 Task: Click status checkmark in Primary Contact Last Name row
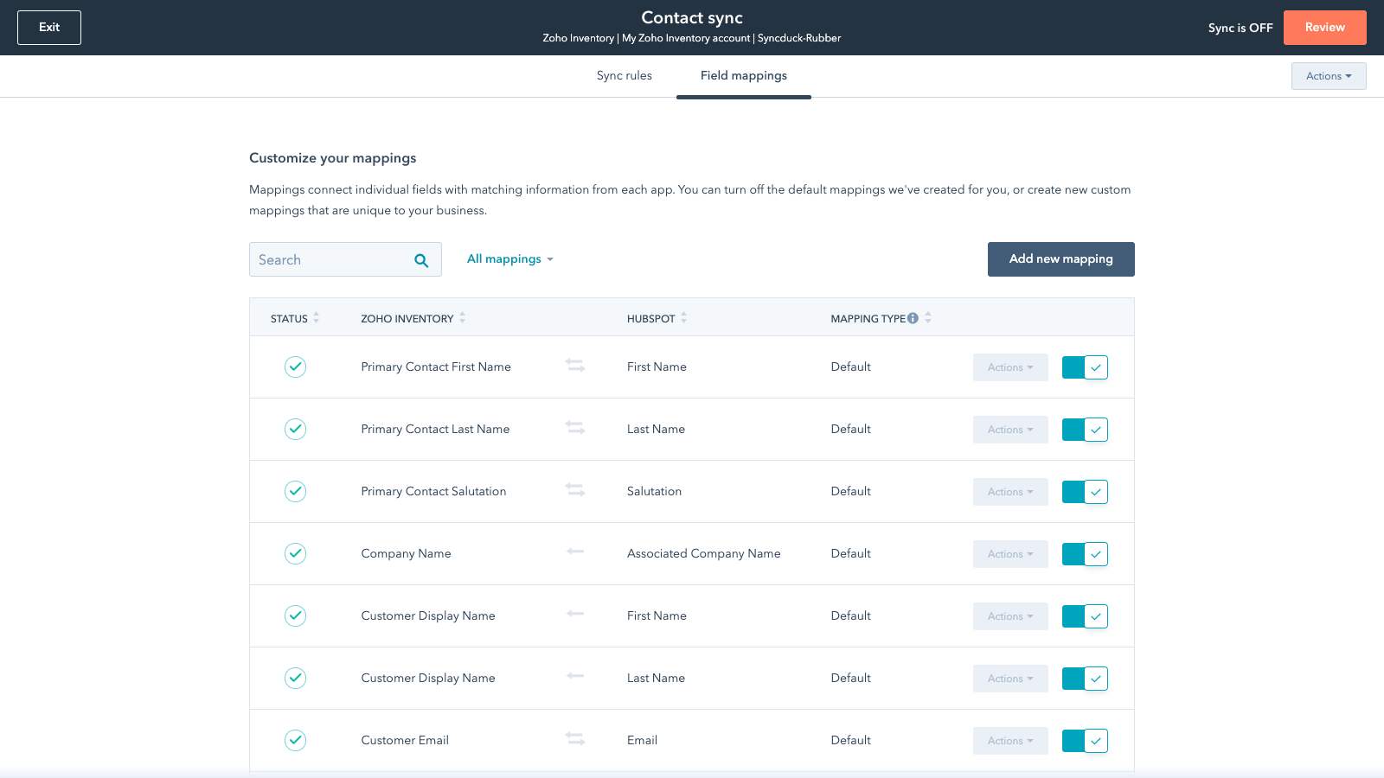tap(295, 429)
